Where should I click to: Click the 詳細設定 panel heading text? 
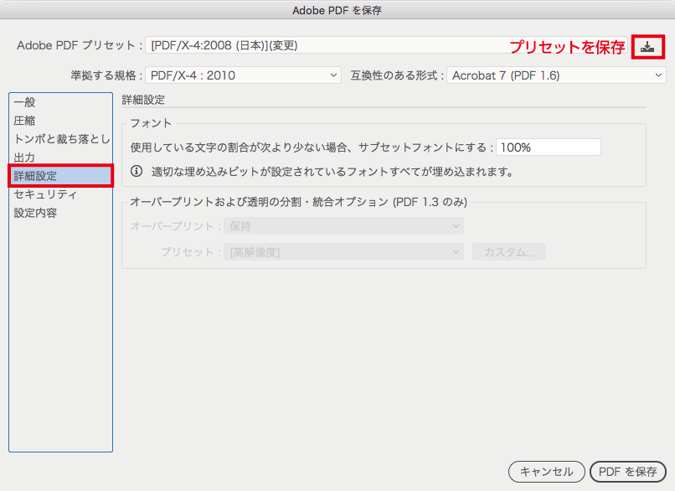coord(143,100)
